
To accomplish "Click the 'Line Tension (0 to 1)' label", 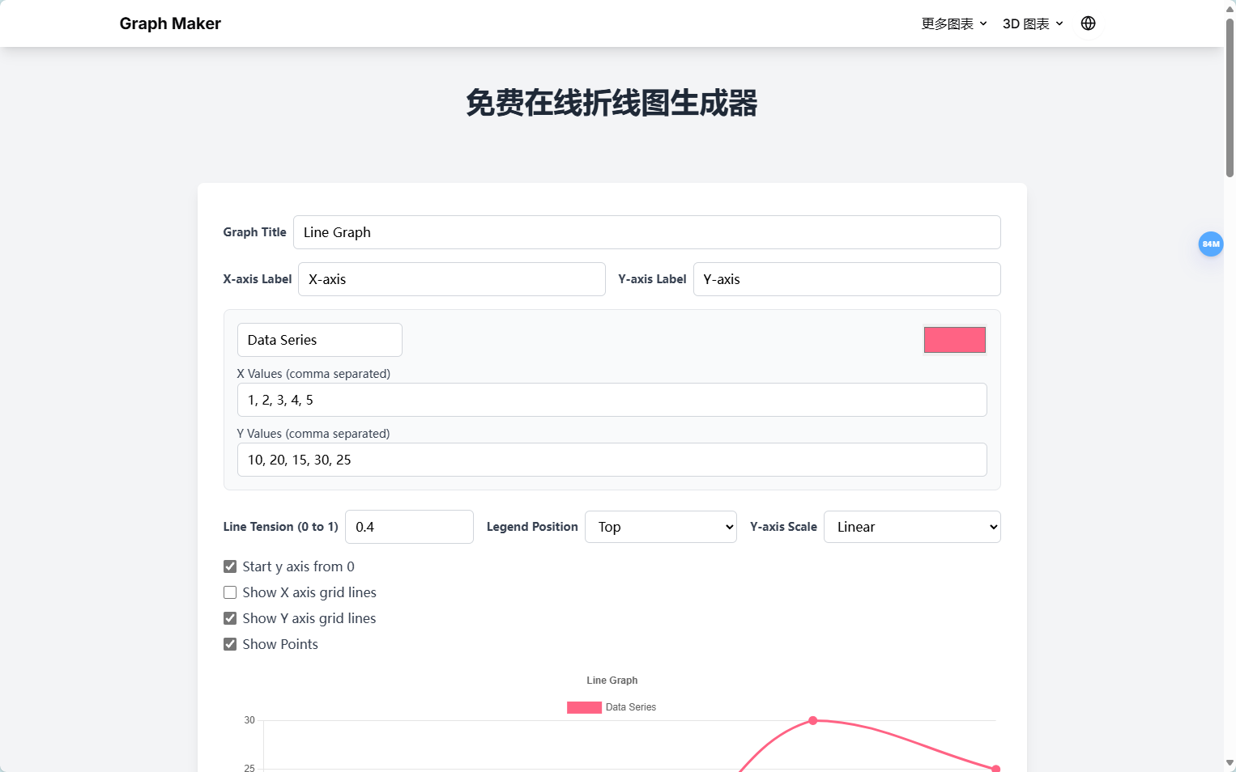I will (280, 527).
